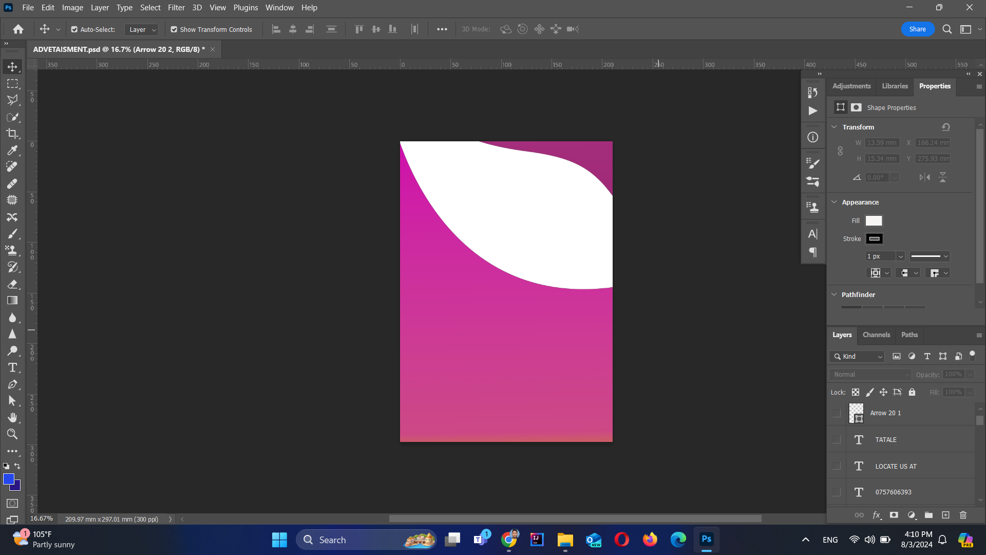Delete layer with trash icon

963,515
